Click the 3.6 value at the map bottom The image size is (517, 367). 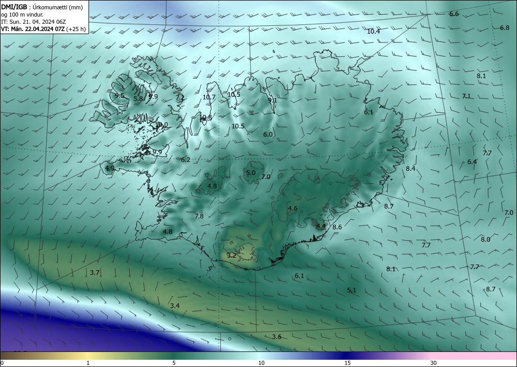pos(277,337)
